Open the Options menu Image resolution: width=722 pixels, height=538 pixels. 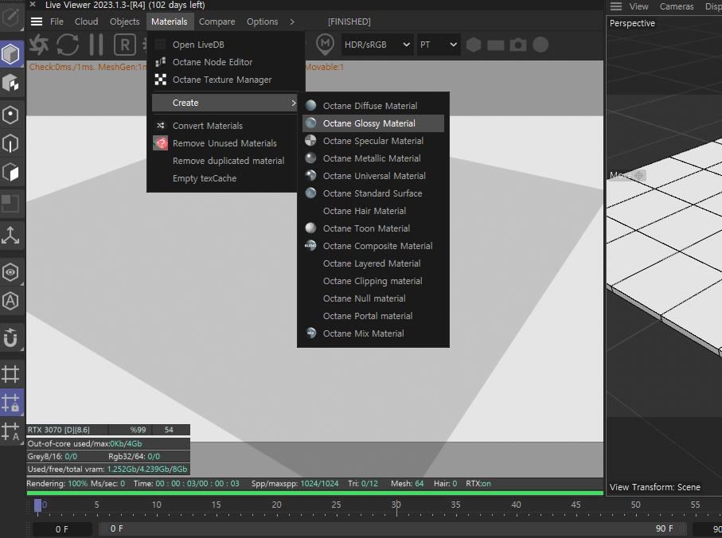click(262, 21)
